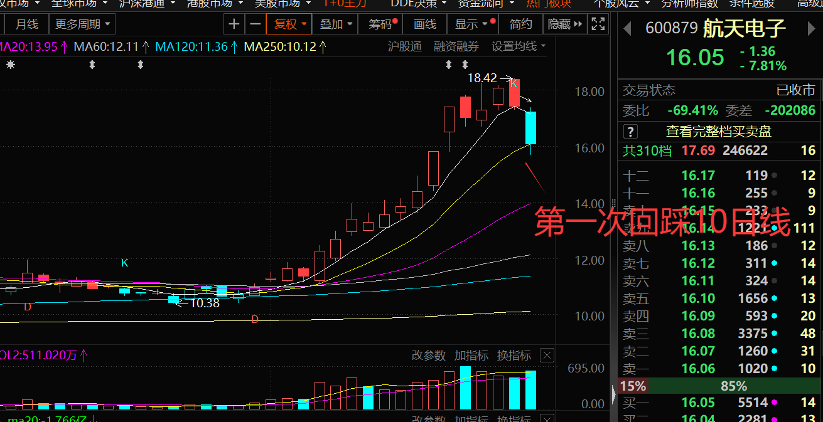Viewport: 823px width, 422px height.
Task: Click the MA250 up-arrow indicator
Action: (x=323, y=46)
